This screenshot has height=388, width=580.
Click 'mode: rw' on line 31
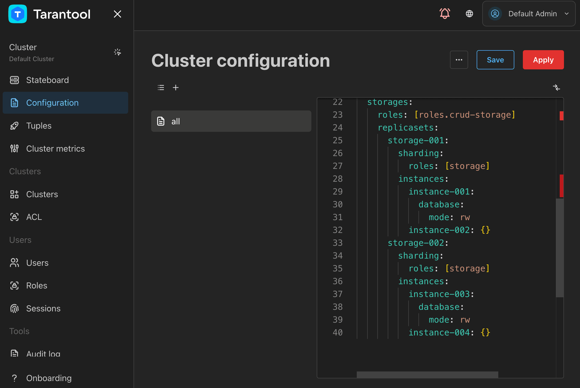coord(449,217)
